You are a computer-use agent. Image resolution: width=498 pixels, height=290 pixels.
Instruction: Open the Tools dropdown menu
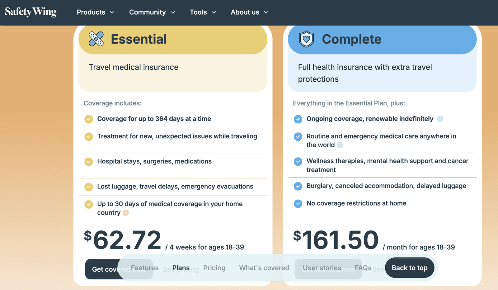(203, 12)
